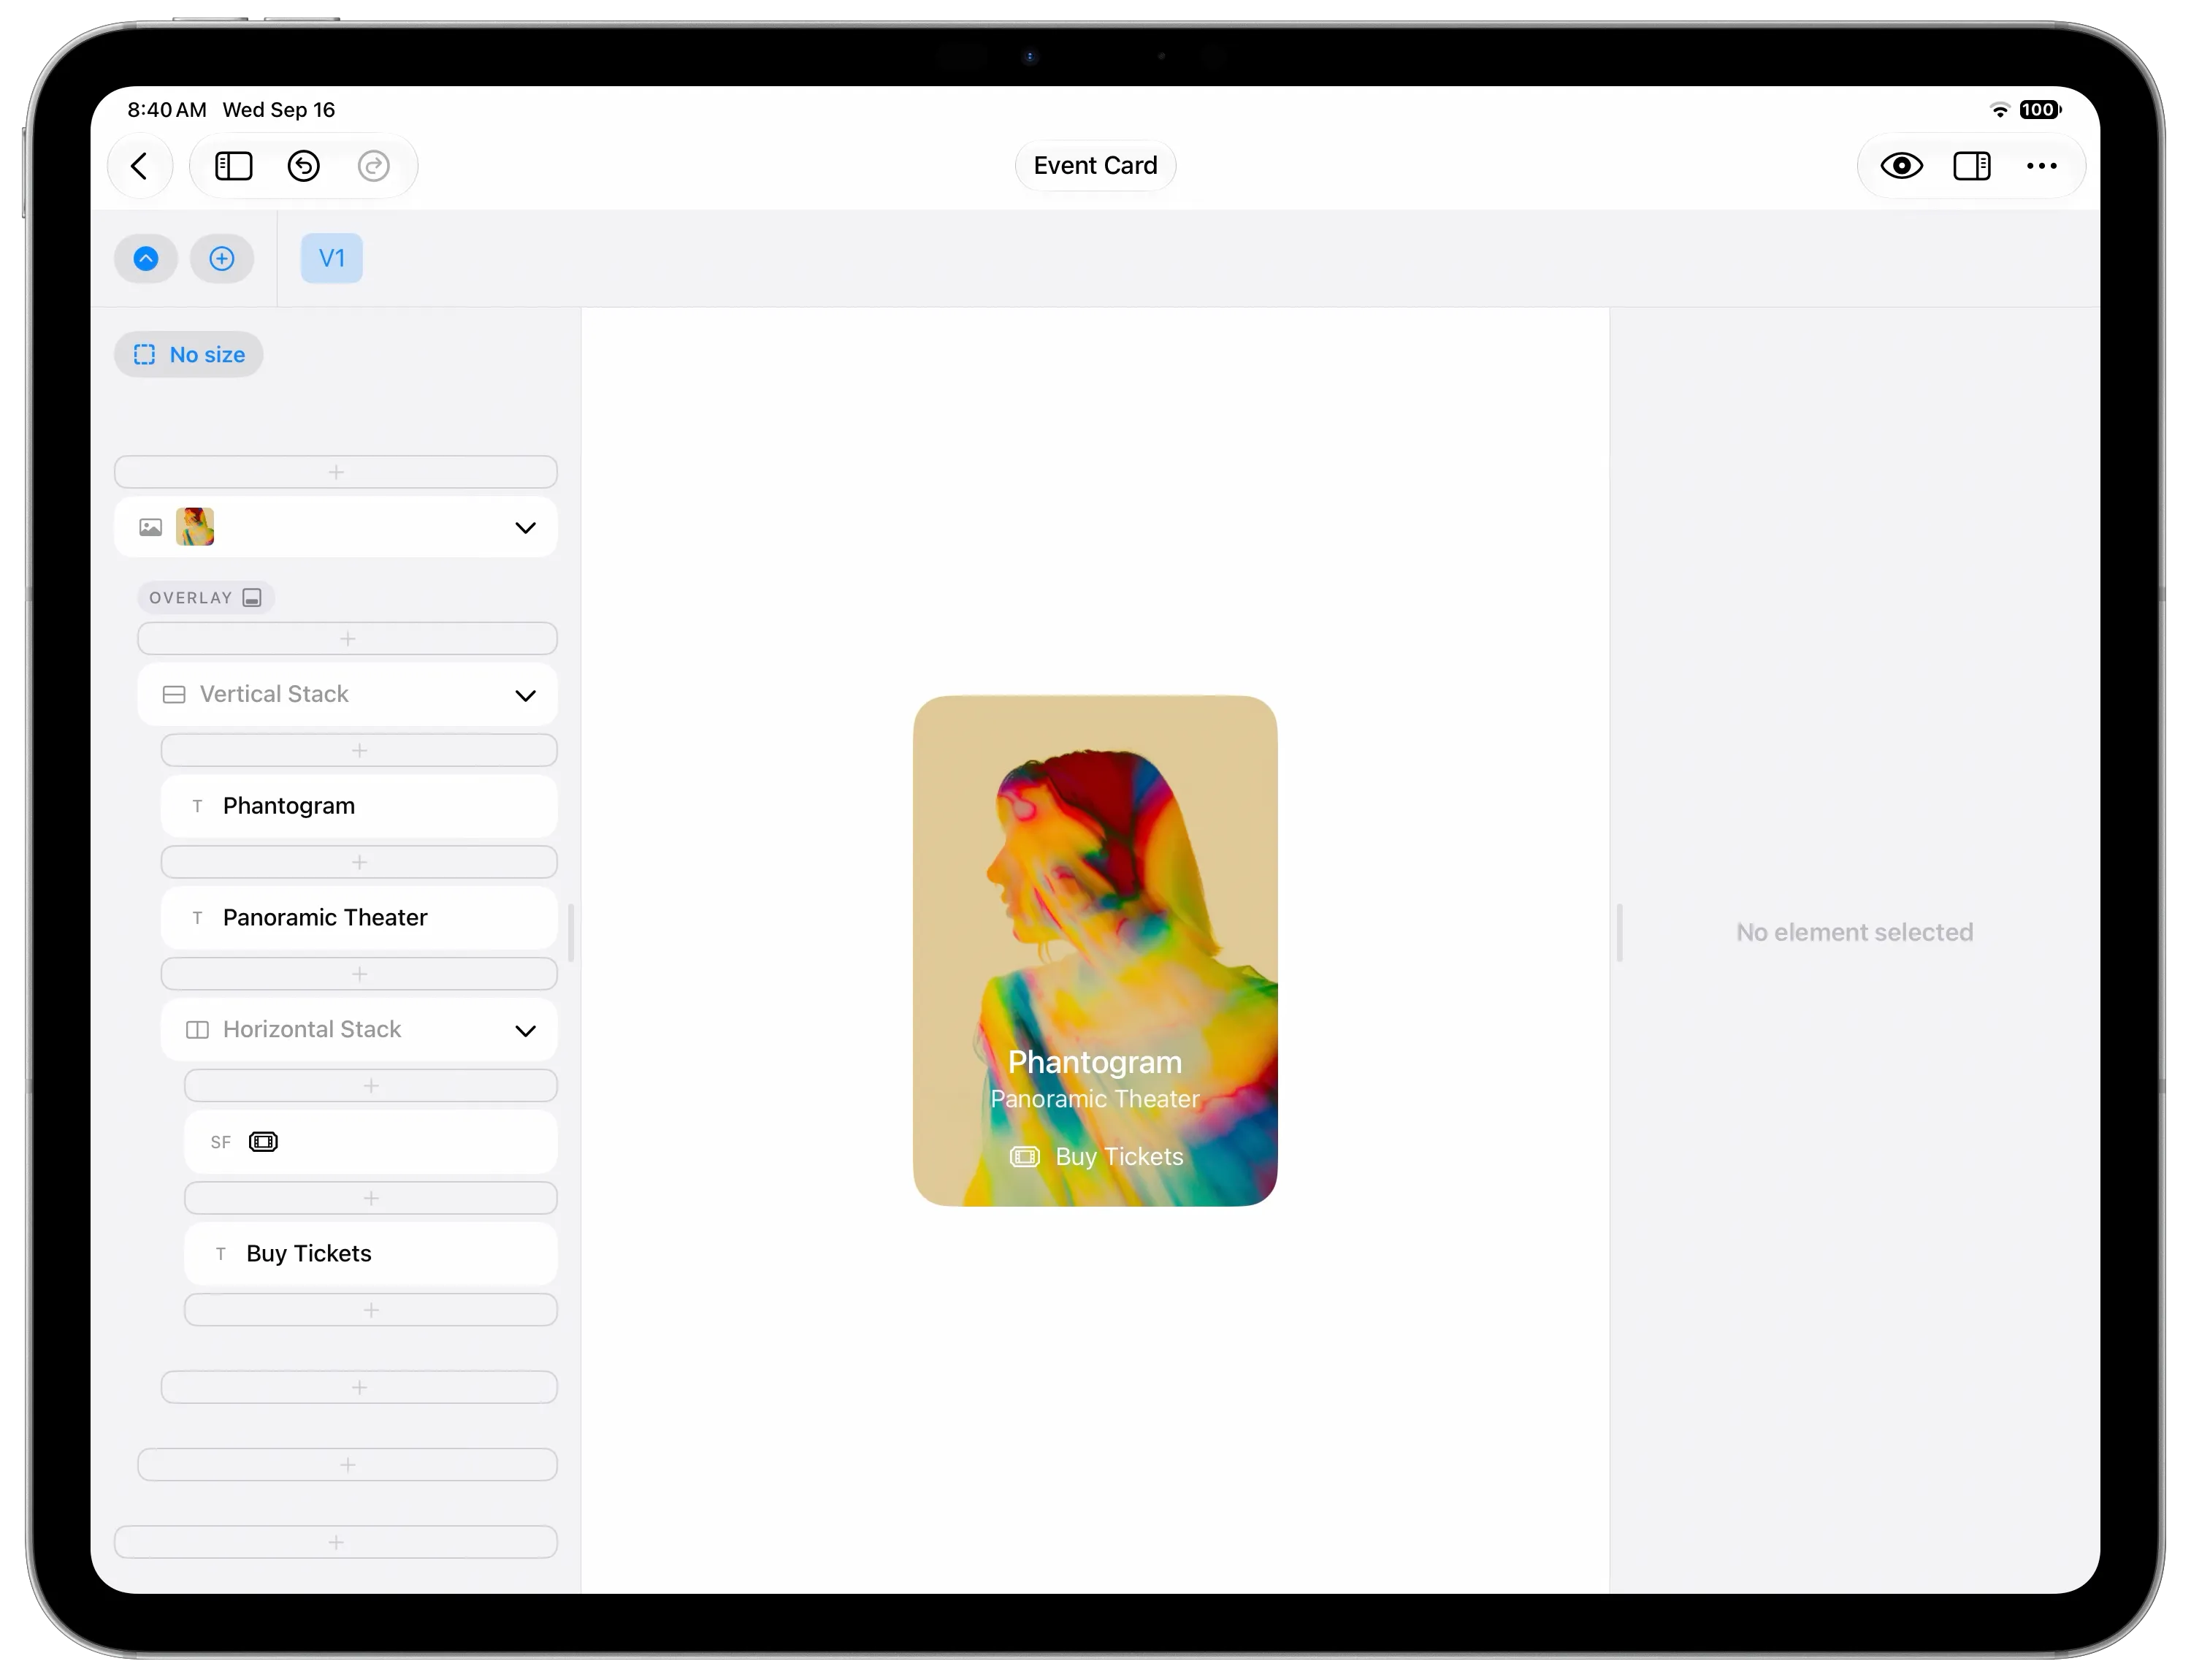2191x1680 pixels.
Task: Select the V1 variant tab
Action: point(332,259)
